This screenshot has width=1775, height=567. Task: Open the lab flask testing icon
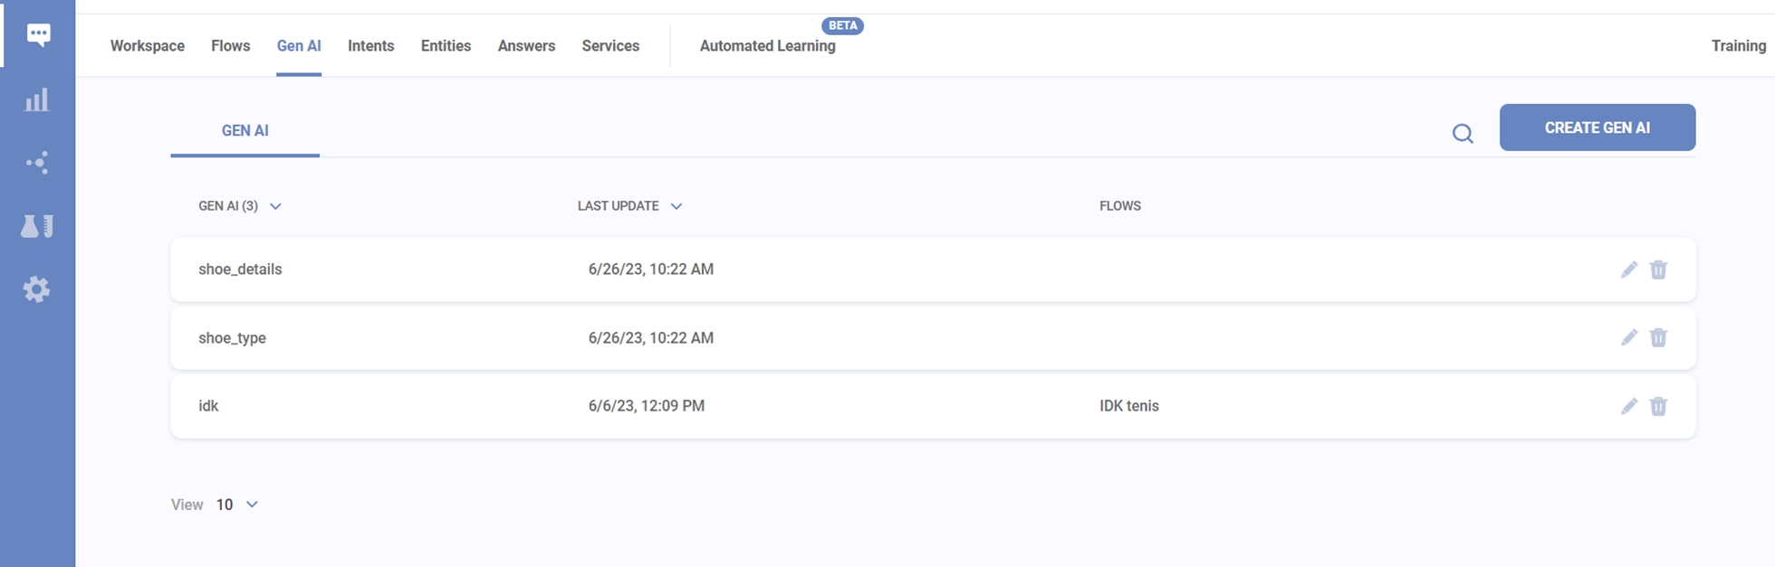coord(37,226)
